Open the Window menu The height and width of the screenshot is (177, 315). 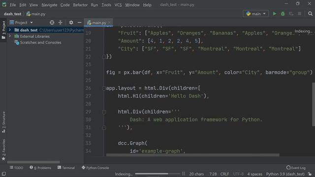[132, 4]
